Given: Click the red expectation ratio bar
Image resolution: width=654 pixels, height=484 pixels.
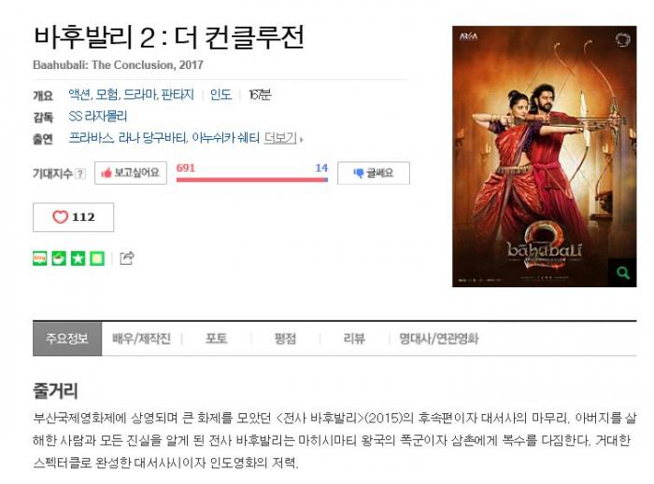Looking at the screenshot, I should [x=252, y=180].
